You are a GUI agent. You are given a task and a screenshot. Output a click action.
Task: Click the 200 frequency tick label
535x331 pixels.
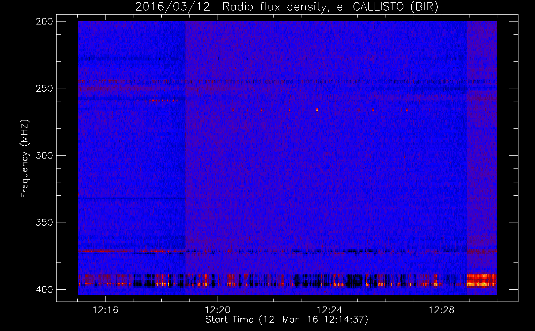pos(44,22)
